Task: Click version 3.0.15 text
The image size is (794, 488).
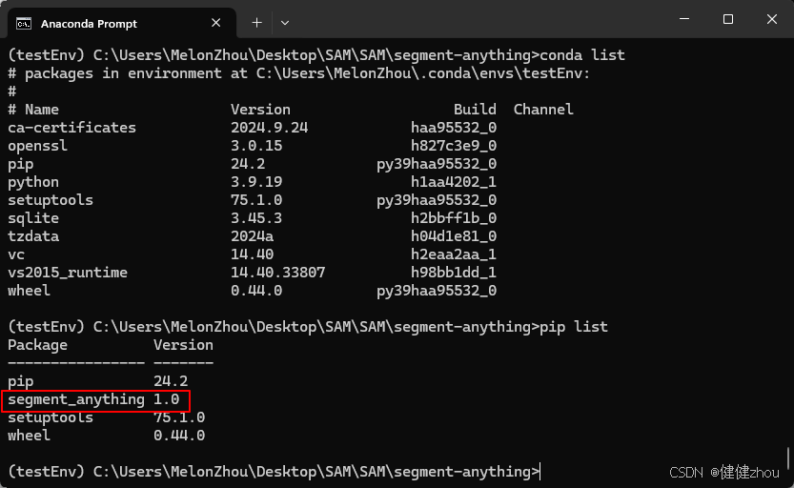Action: pos(256,146)
